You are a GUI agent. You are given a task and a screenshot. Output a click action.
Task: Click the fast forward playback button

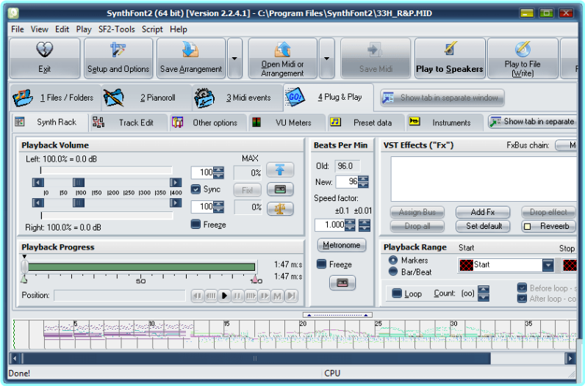point(264,296)
